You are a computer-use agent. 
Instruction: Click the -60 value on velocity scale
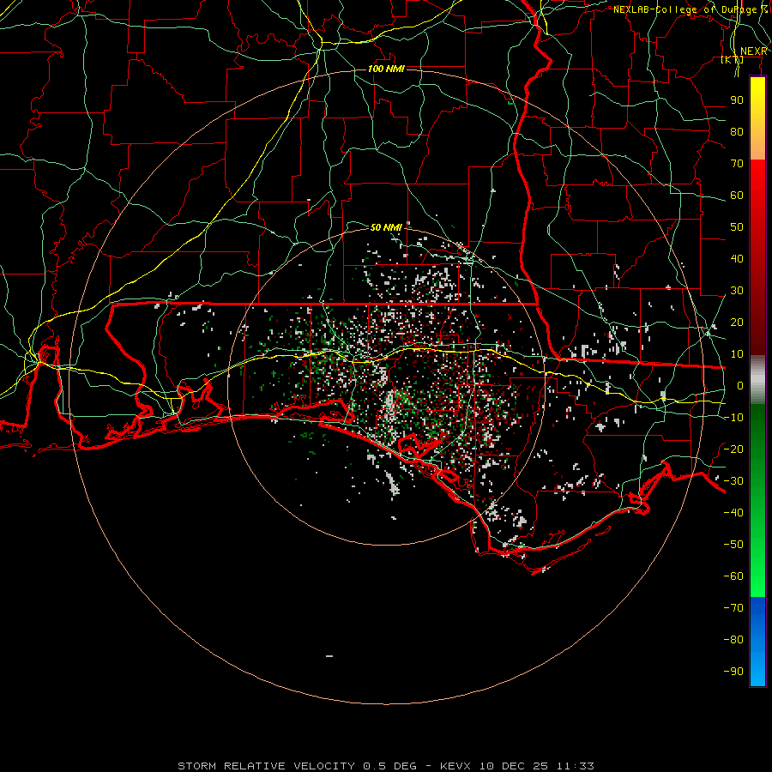[733, 576]
